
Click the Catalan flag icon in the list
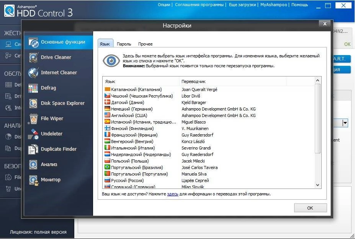[x=107, y=89]
